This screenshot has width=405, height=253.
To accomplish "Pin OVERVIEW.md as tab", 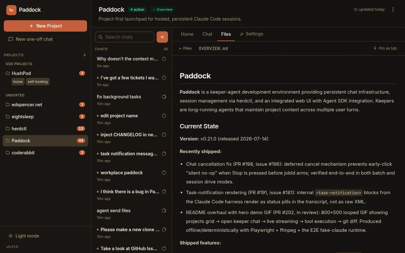I will (385, 48).
